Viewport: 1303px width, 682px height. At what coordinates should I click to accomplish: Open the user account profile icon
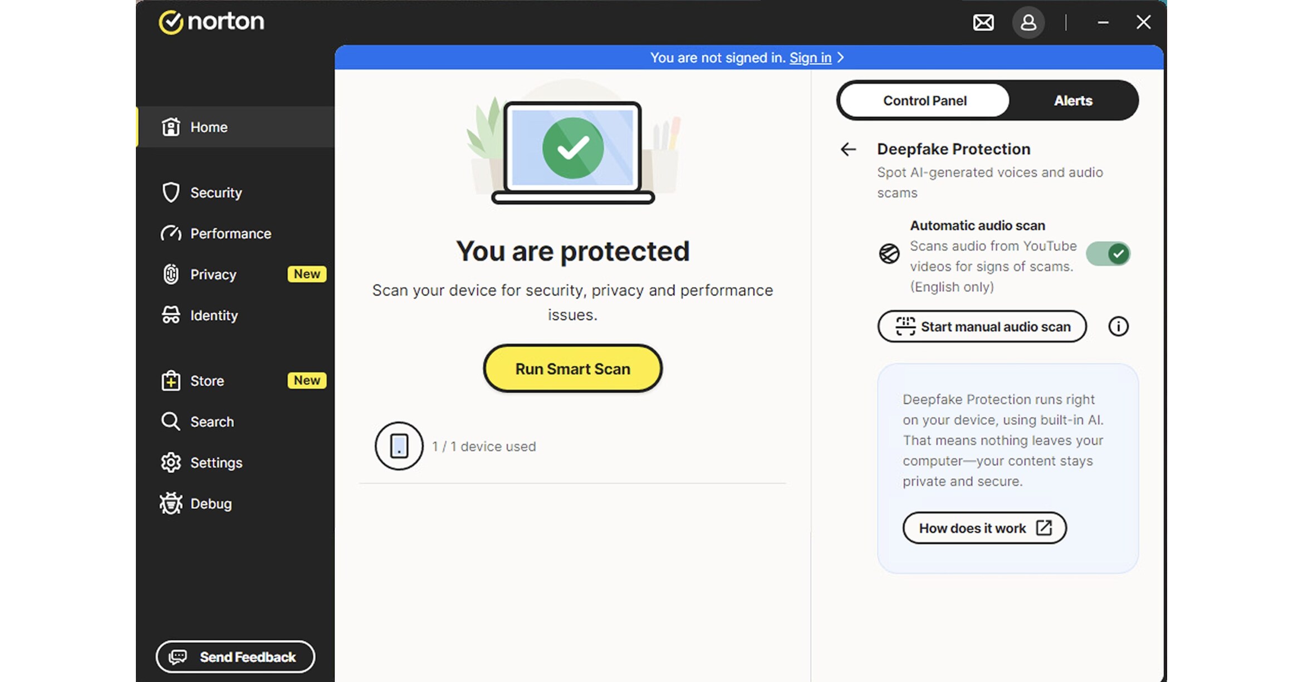(x=1028, y=23)
